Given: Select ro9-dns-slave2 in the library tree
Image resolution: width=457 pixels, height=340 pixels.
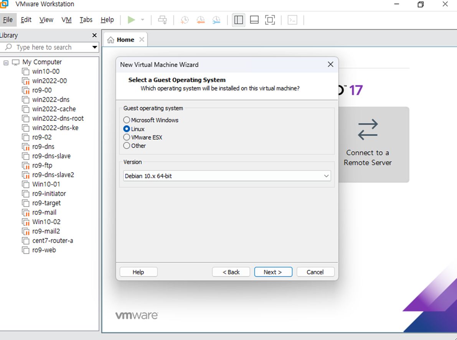Looking at the screenshot, I should click(53, 175).
